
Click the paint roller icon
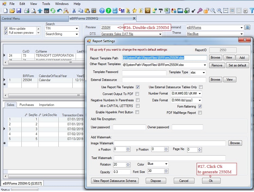(161, 11)
